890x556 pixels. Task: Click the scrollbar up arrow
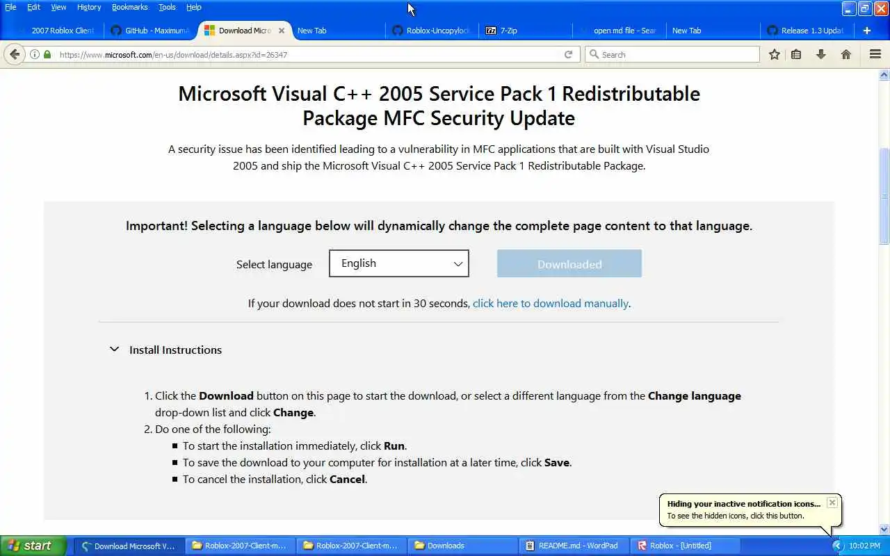pyautogui.click(x=884, y=74)
